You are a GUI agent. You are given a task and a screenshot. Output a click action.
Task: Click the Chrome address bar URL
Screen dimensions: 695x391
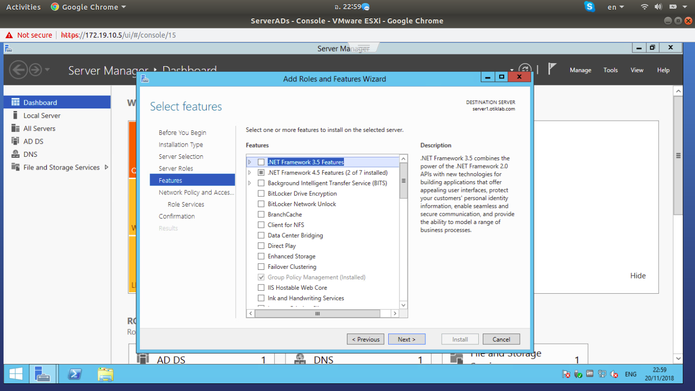tap(119, 35)
